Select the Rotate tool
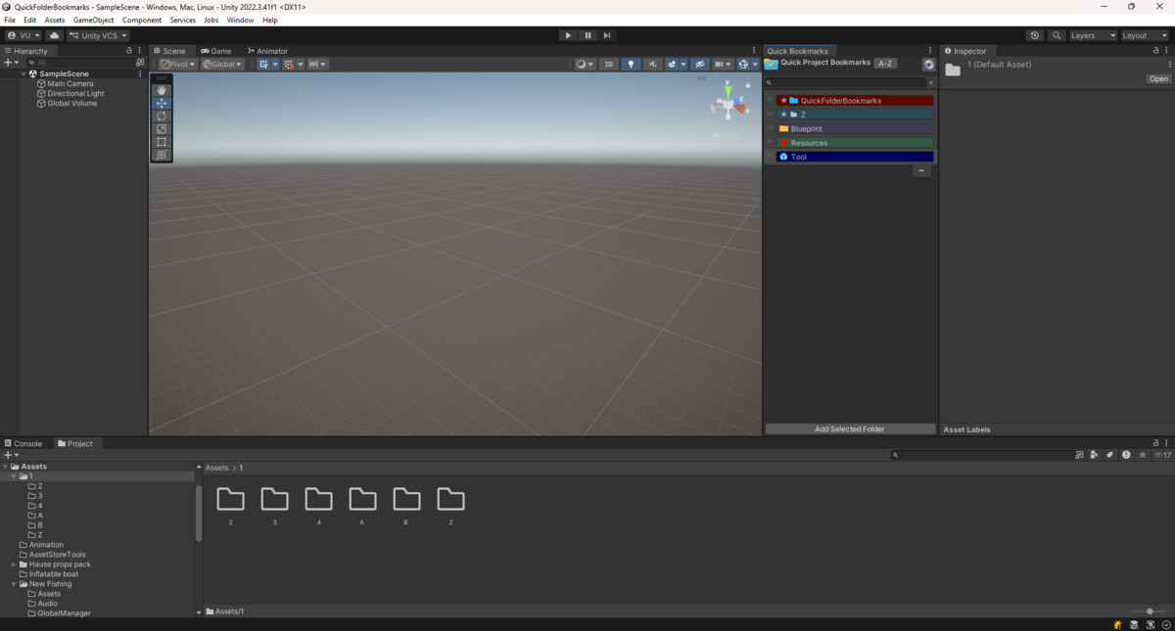This screenshot has height=631, width=1175. point(162,116)
